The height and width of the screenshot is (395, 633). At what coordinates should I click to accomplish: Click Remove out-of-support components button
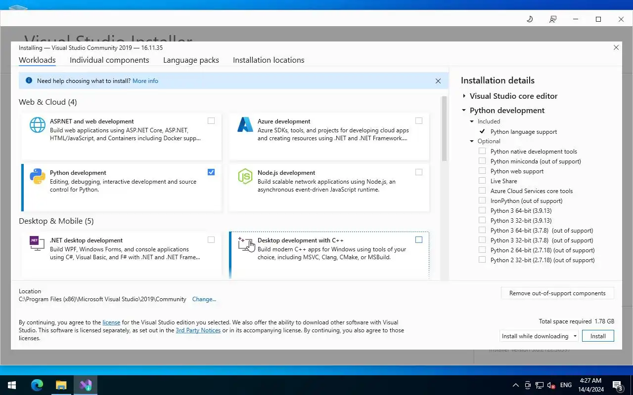(x=557, y=293)
